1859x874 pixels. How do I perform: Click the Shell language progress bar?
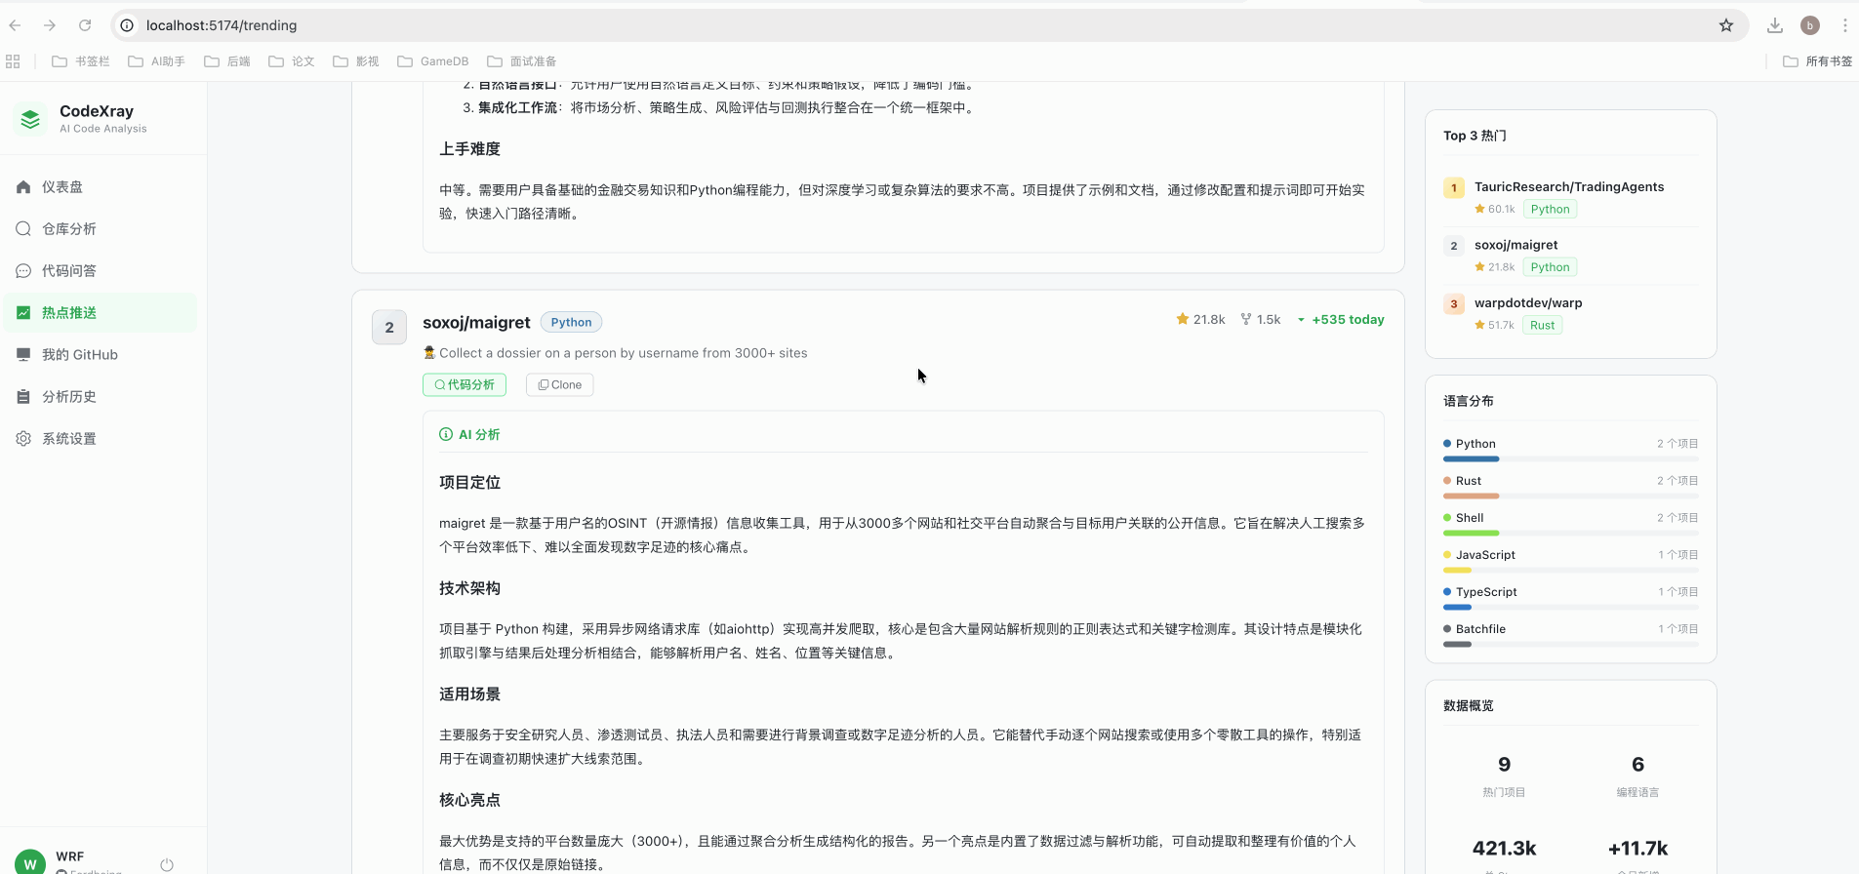pos(1571,533)
